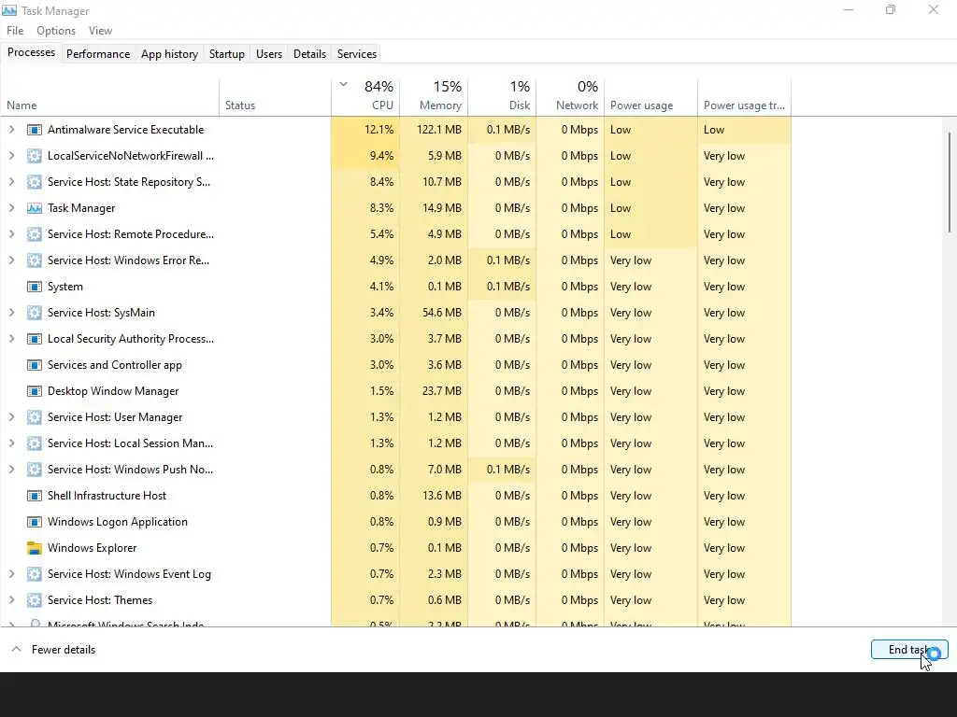
Task: Click the Task Manager title bar icon
Action: coord(9,11)
